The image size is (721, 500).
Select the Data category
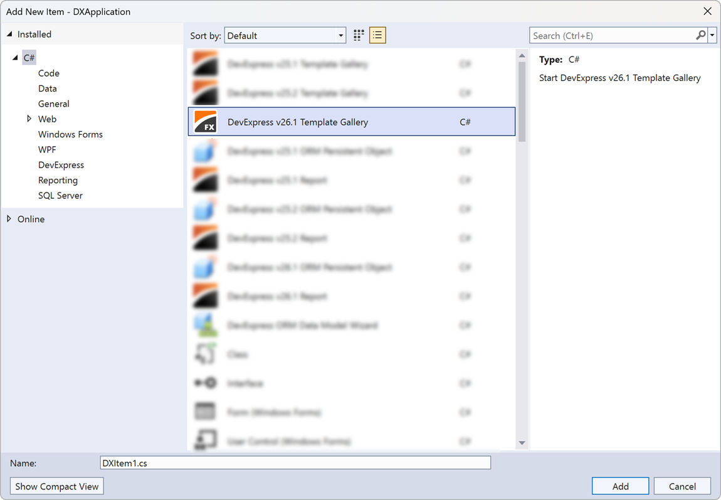[48, 88]
